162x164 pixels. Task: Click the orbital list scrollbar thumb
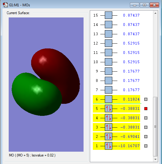[155, 127]
